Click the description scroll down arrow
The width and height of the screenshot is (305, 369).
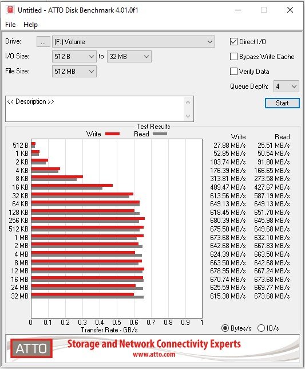point(188,116)
